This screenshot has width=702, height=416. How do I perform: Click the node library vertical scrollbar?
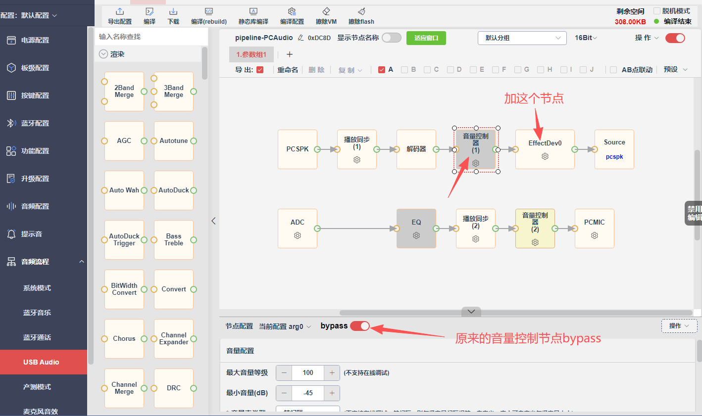point(204,63)
